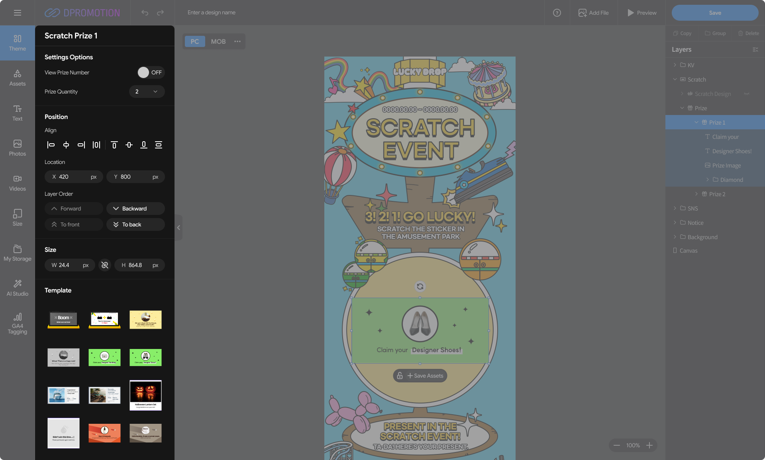765x460 pixels.
Task: Toggle the size aspect ratio lock
Action: (105, 265)
